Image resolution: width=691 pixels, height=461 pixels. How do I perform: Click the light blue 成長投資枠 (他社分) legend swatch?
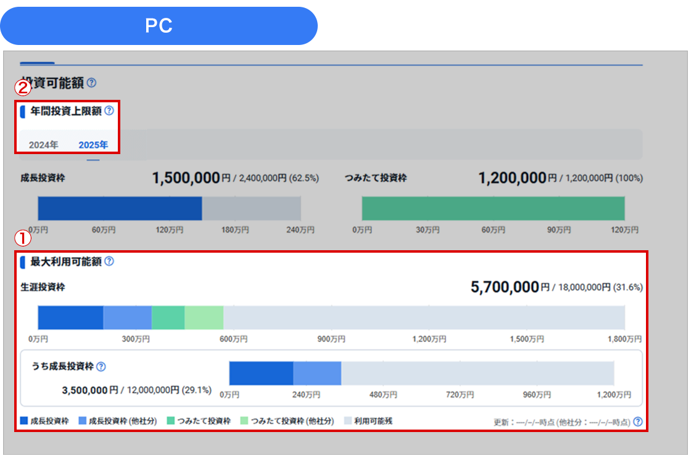point(83,422)
